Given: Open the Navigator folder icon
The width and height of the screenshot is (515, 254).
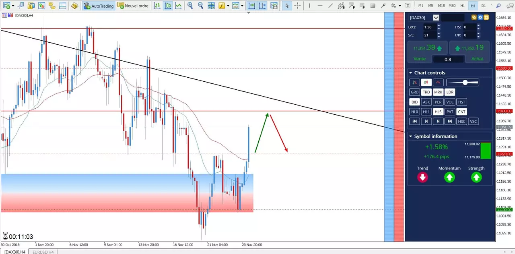Looking at the screenshot, I should (51, 6).
